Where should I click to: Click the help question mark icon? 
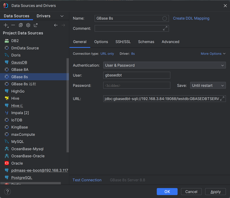(x=7, y=192)
